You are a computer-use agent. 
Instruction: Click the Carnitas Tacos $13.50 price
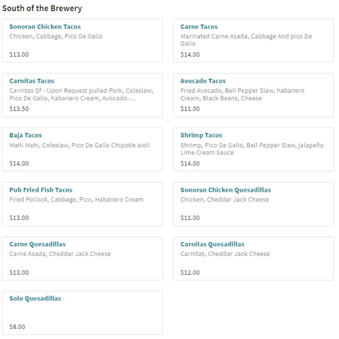click(x=19, y=109)
